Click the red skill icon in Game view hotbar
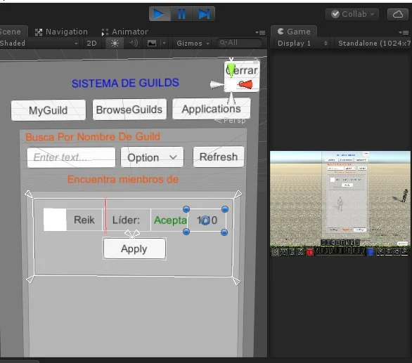 [x=310, y=252]
